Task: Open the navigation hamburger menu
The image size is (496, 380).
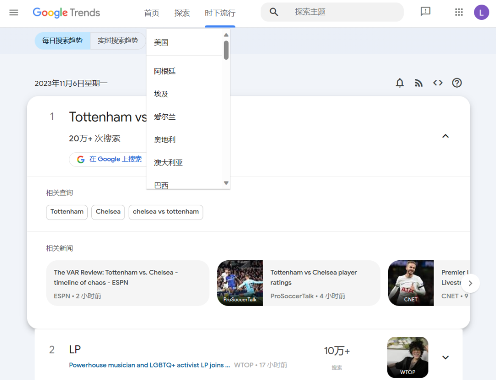Action: click(x=13, y=12)
